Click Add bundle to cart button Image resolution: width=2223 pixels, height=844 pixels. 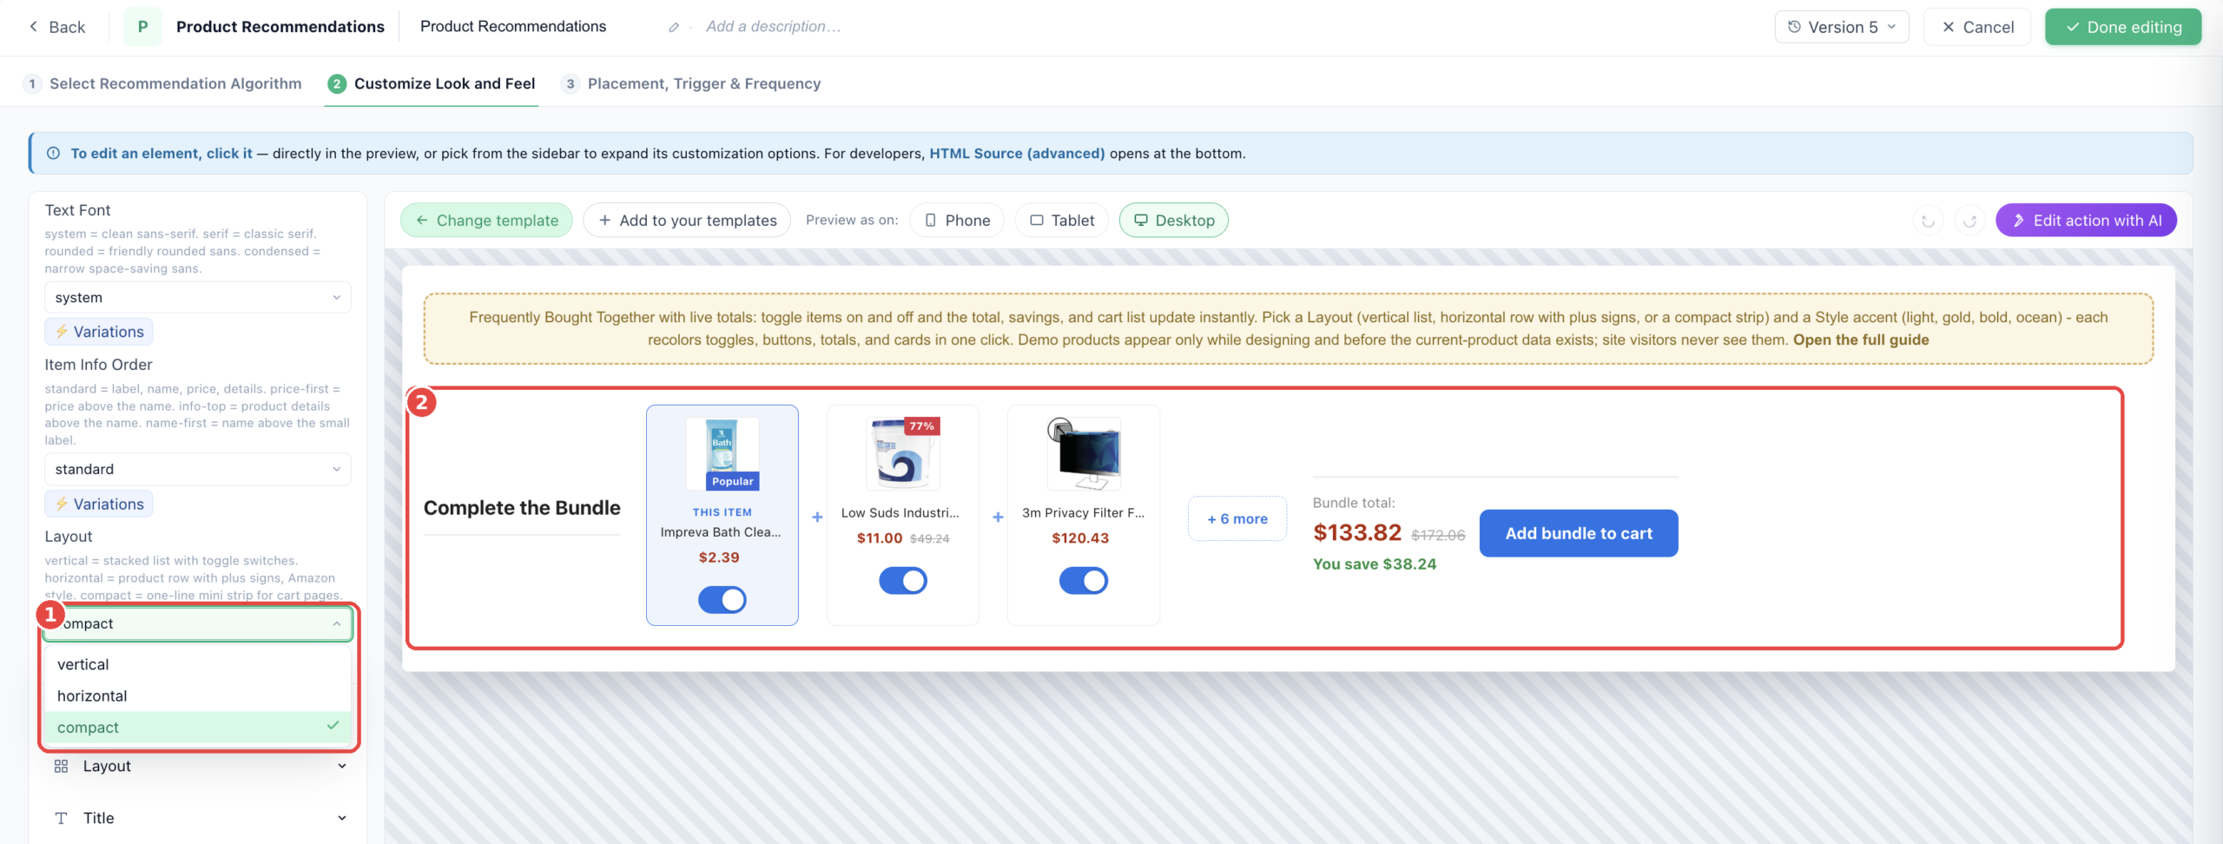[x=1579, y=533]
